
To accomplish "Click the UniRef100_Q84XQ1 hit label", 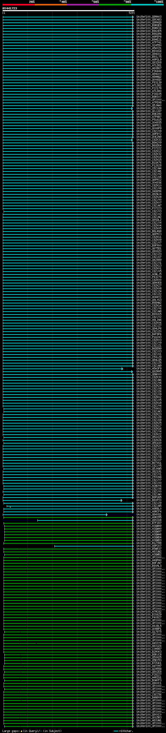I will point(149,515).
